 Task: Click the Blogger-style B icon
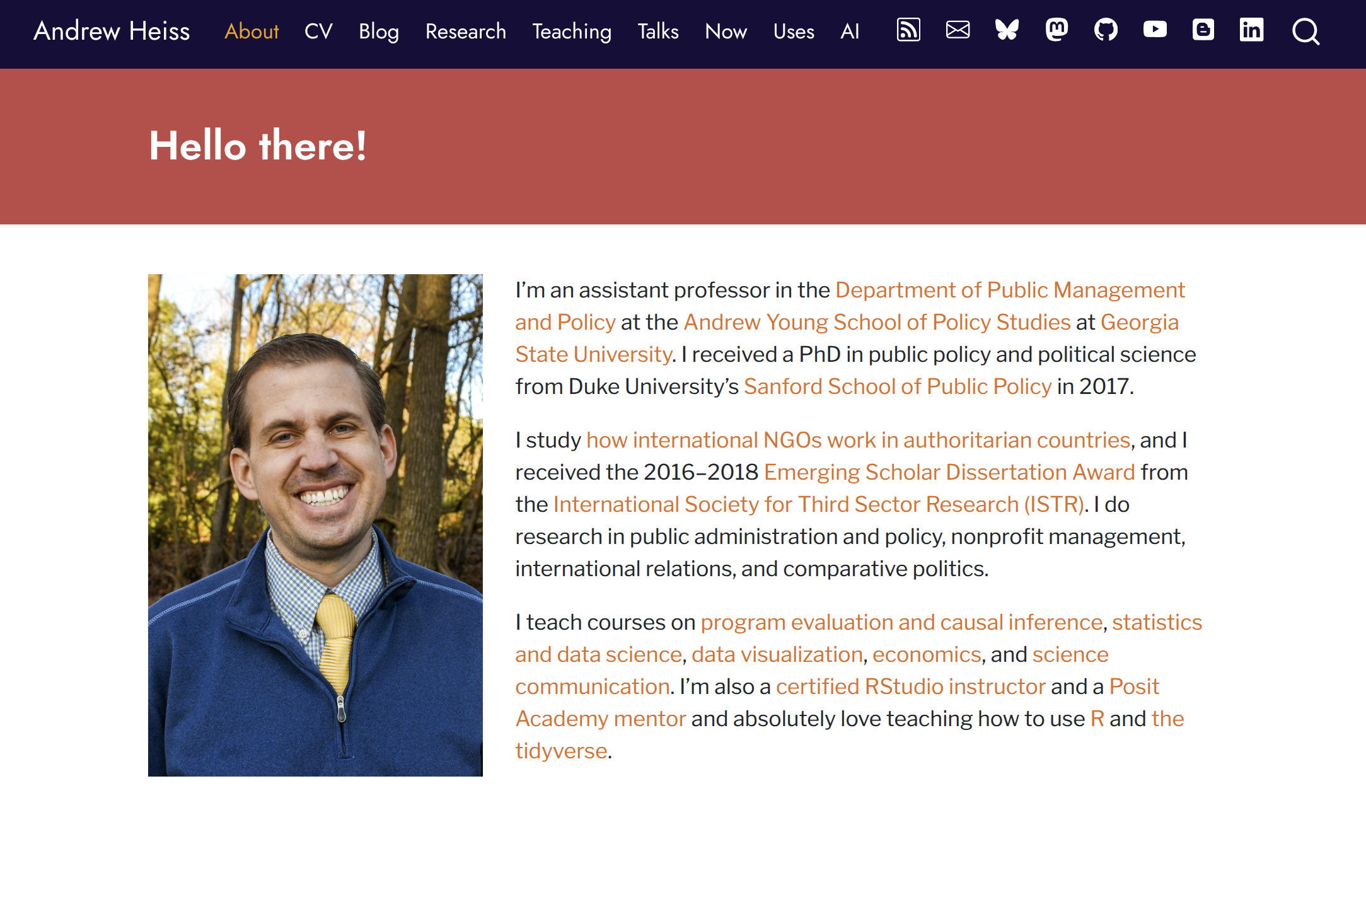1203,30
